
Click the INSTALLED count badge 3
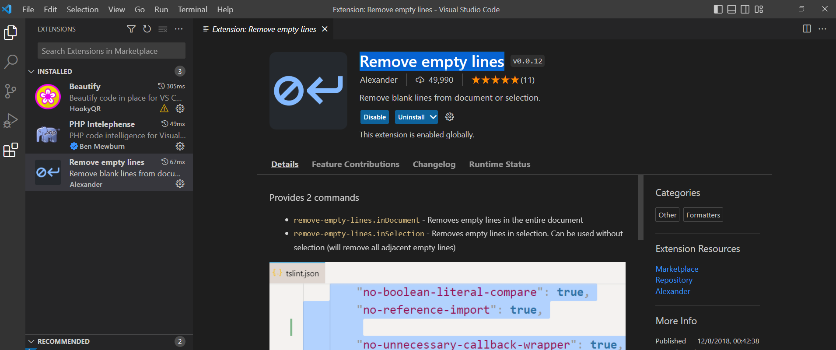180,71
